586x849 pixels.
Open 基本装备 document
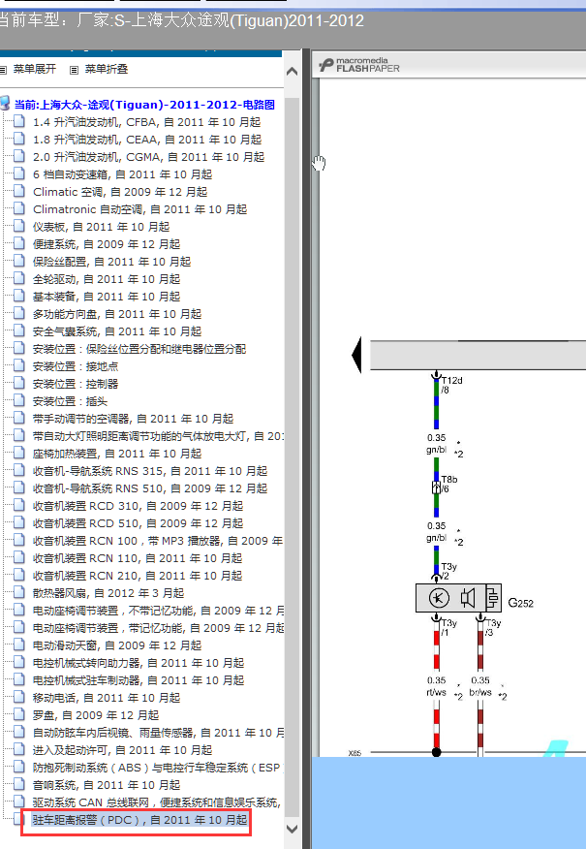pos(107,297)
